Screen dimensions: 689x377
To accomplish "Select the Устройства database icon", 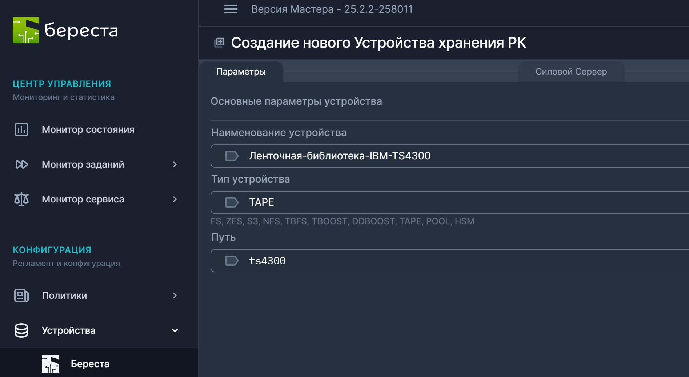I will [21, 330].
